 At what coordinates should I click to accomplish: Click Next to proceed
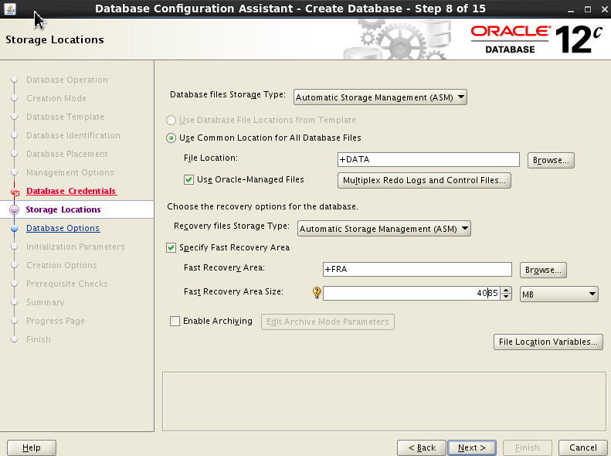pyautogui.click(x=472, y=447)
